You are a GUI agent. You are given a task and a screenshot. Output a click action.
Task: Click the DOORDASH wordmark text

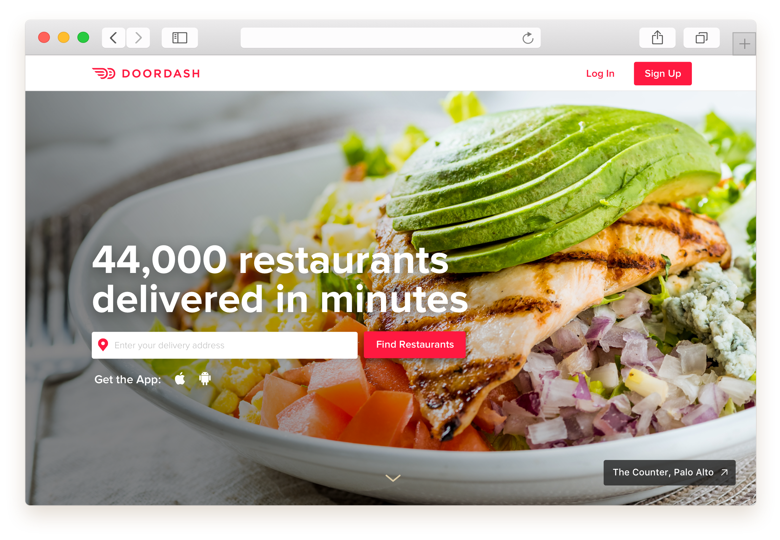point(161,74)
